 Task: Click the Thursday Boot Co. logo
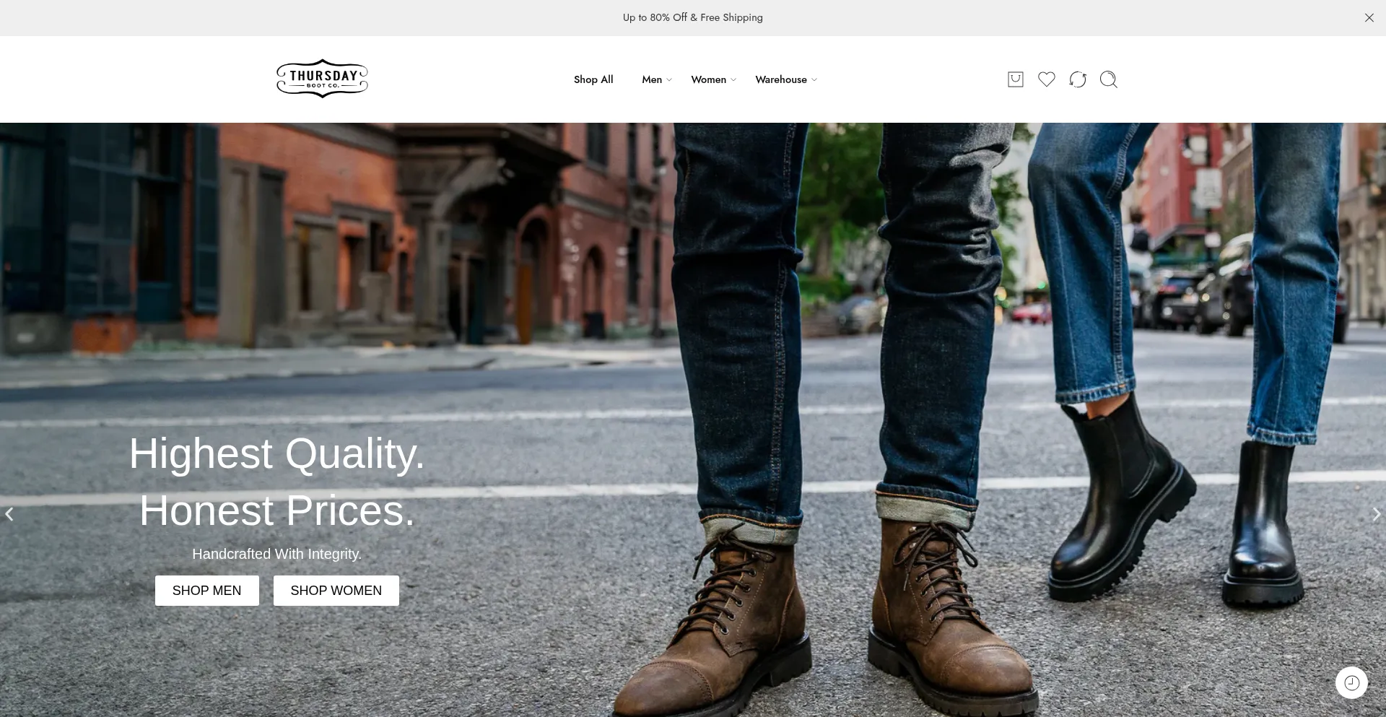click(322, 79)
